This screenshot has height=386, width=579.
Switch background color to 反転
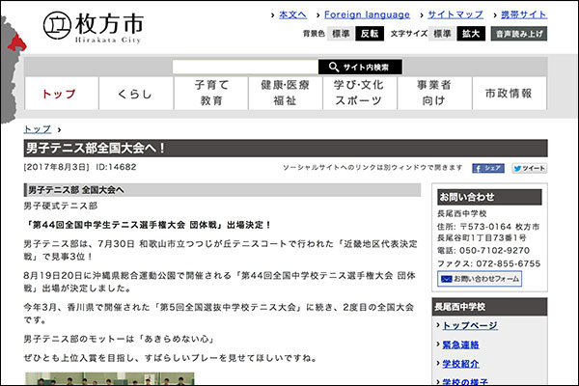[369, 34]
